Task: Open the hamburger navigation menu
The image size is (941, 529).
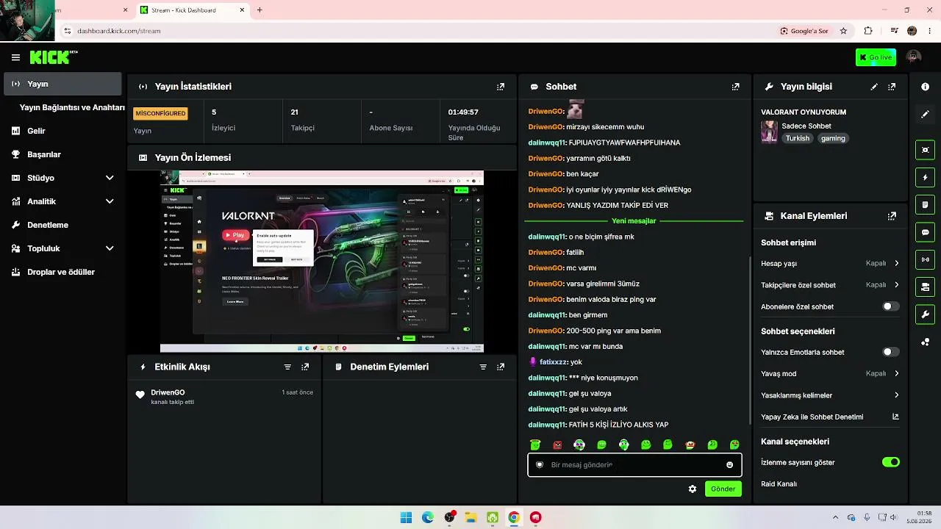Action: click(15, 57)
